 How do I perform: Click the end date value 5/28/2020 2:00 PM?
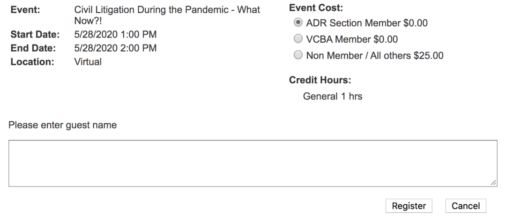(115, 48)
